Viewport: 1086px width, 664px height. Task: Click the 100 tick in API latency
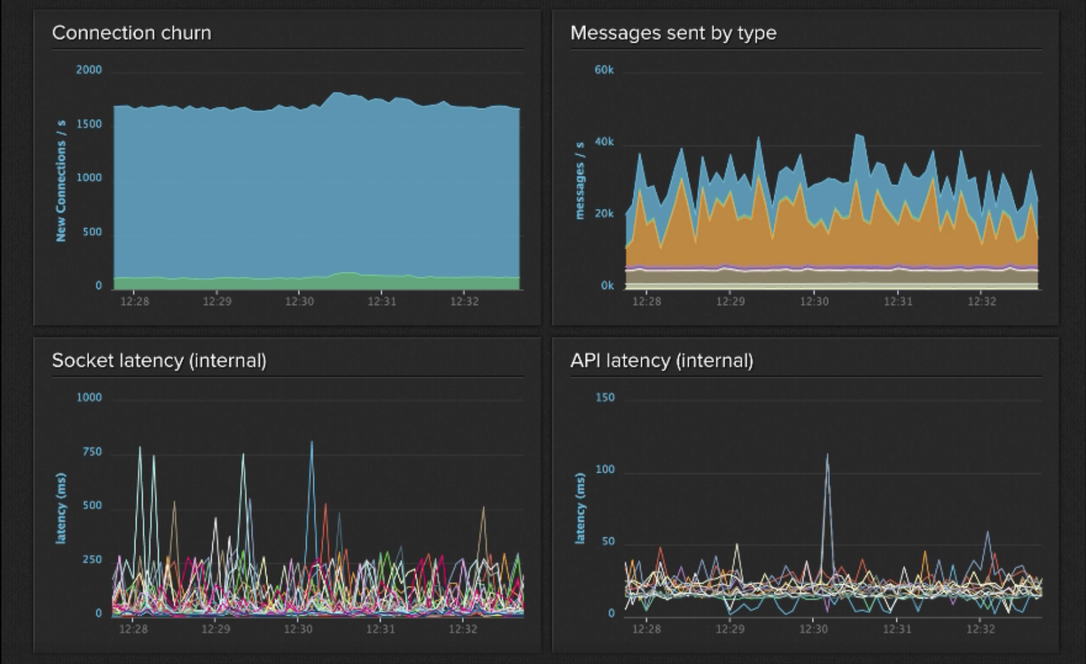[x=605, y=470]
